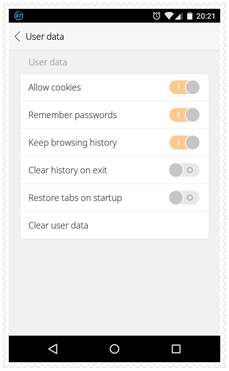Viewport: 229px width, 371px height.
Task: Select the Allow cookies row label
Action: pos(55,87)
